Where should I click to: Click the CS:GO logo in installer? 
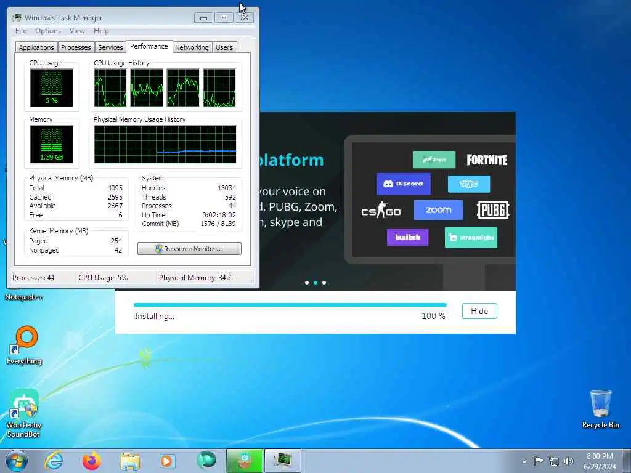[381, 211]
